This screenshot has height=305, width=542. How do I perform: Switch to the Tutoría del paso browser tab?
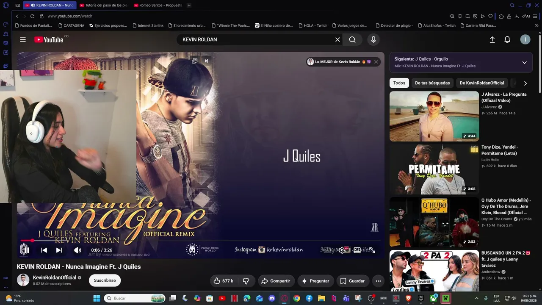103,5
